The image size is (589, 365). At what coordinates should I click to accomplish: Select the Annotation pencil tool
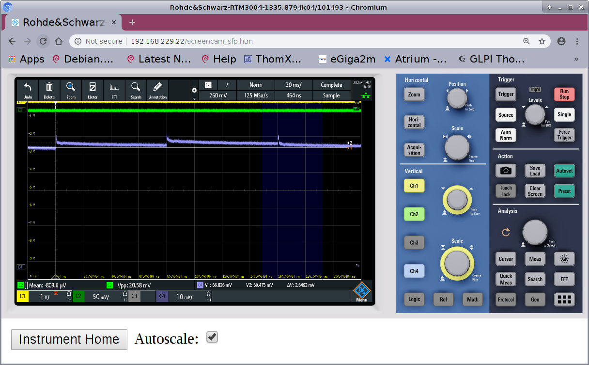(157, 90)
